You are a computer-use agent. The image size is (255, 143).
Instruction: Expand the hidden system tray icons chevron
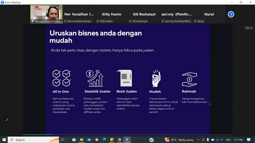(198, 140)
